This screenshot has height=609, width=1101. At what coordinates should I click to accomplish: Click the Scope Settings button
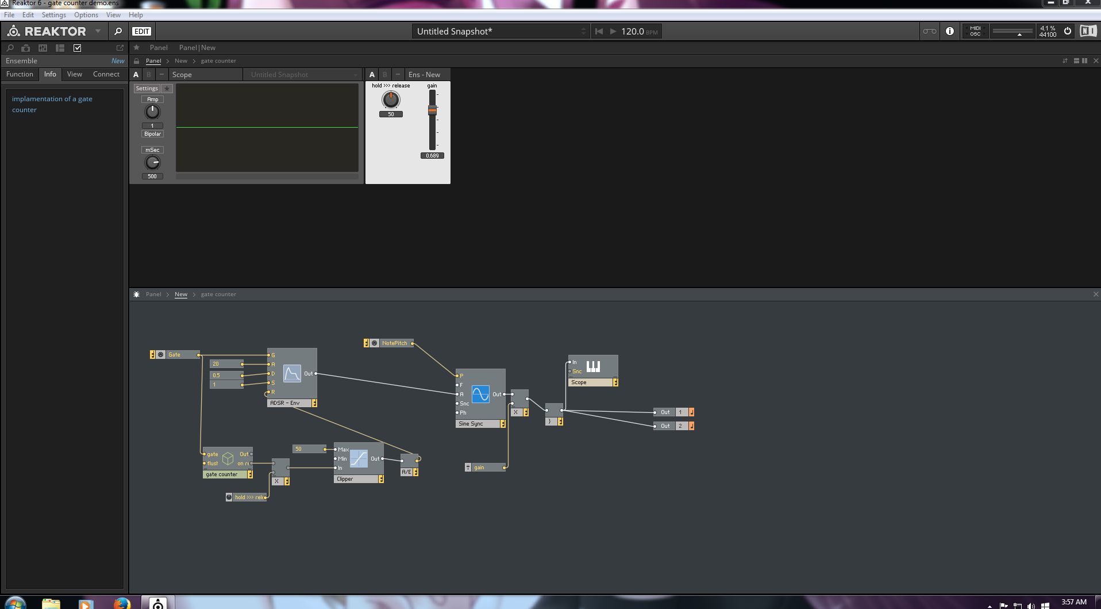coord(147,89)
